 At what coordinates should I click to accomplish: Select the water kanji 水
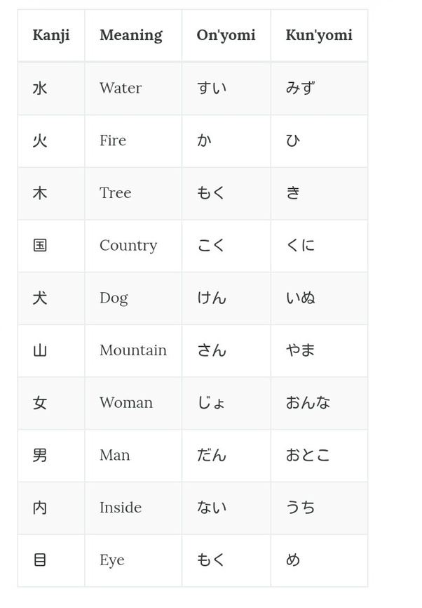(x=40, y=88)
